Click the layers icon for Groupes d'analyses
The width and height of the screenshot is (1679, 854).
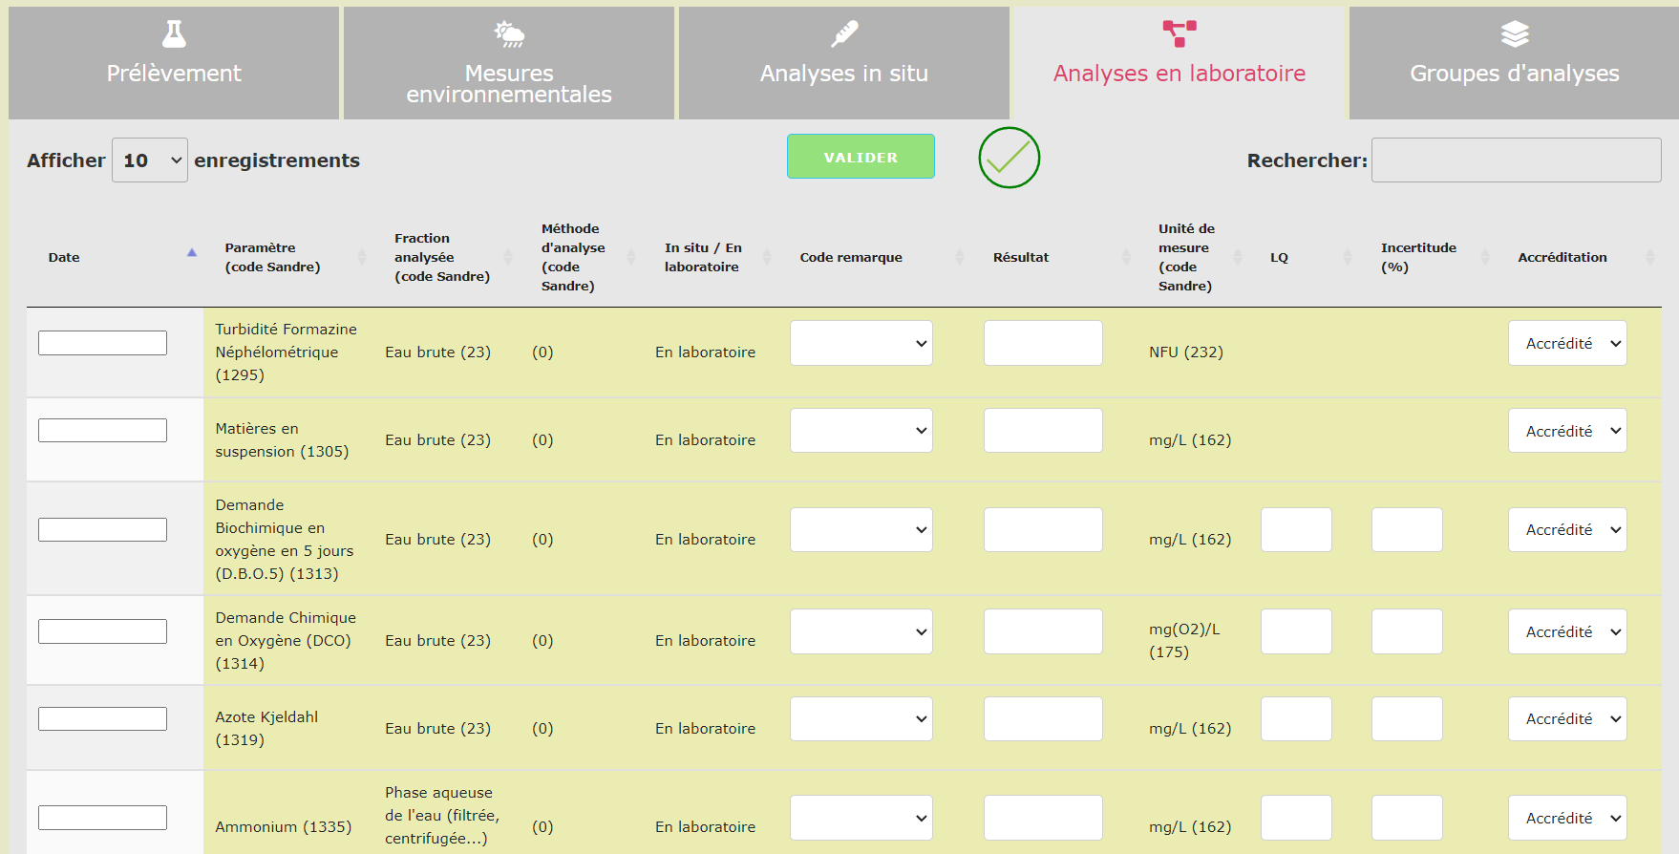pyautogui.click(x=1515, y=34)
